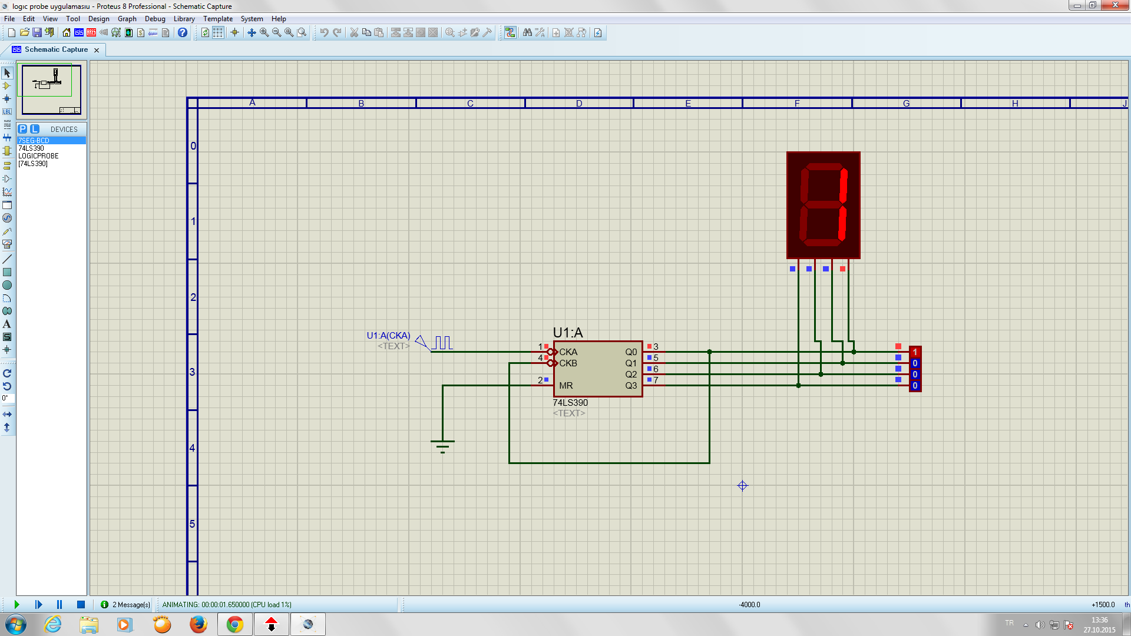Select the Wire Label mode tool
This screenshot has width=1131, height=636.
tap(7, 112)
